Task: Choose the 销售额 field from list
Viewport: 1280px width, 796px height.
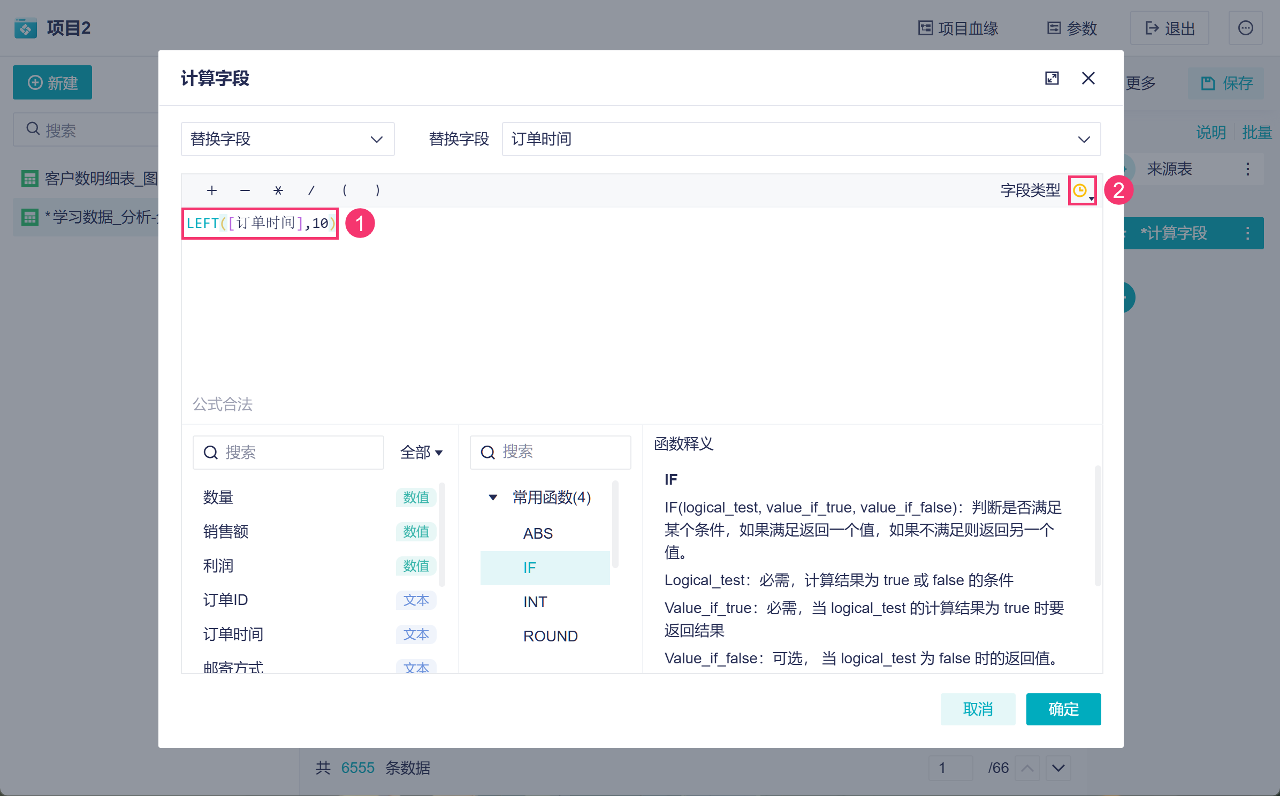Action: (x=226, y=532)
